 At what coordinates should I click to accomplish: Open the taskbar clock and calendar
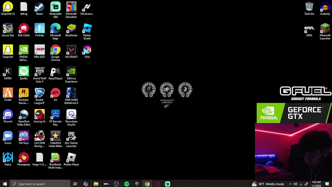coord(316,184)
